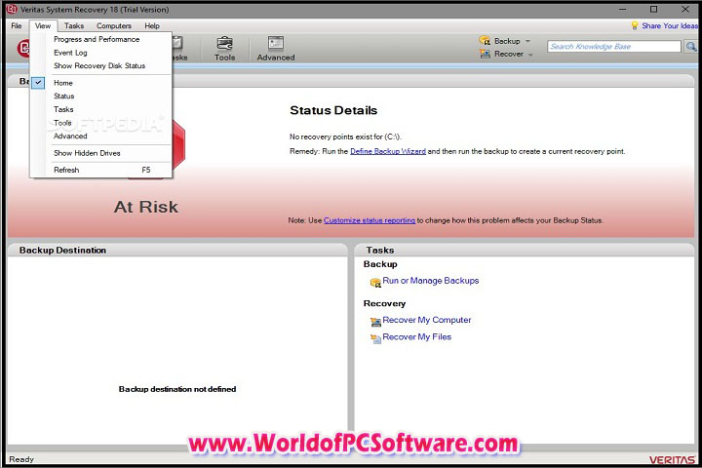Click the Run or Manage Backups icon
This screenshot has width=702, height=468.
[x=375, y=282]
